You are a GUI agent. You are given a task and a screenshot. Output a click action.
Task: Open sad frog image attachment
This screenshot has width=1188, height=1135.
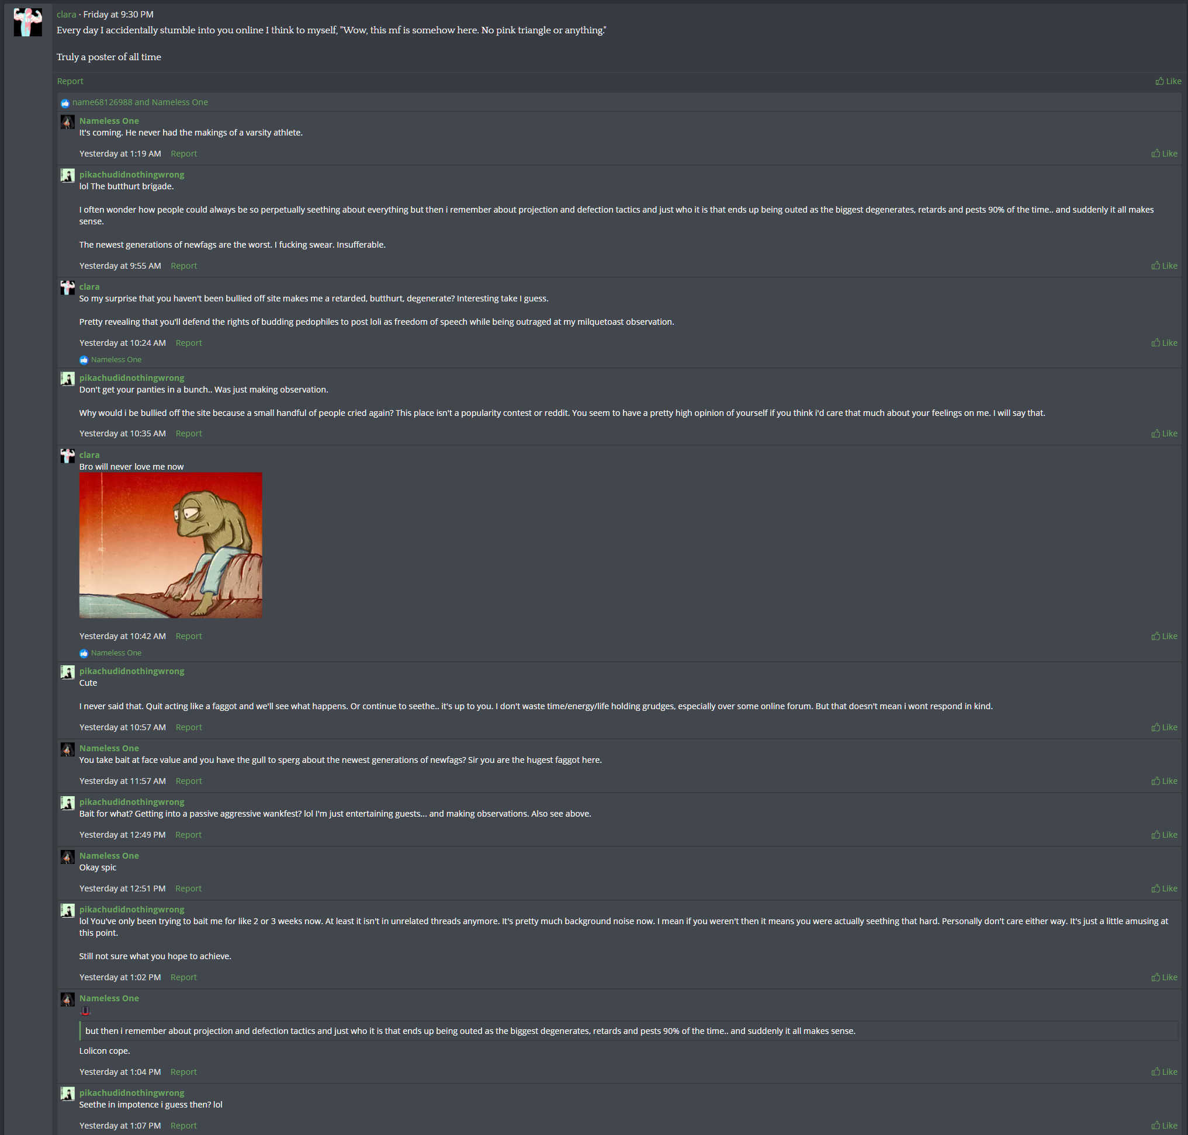pos(171,545)
